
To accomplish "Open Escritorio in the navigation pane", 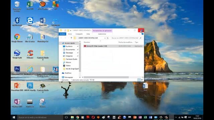I will coord(69,46).
